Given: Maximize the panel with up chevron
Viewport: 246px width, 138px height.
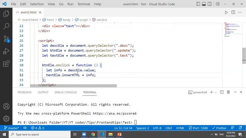Looking at the screenshot, I should click(235, 92).
